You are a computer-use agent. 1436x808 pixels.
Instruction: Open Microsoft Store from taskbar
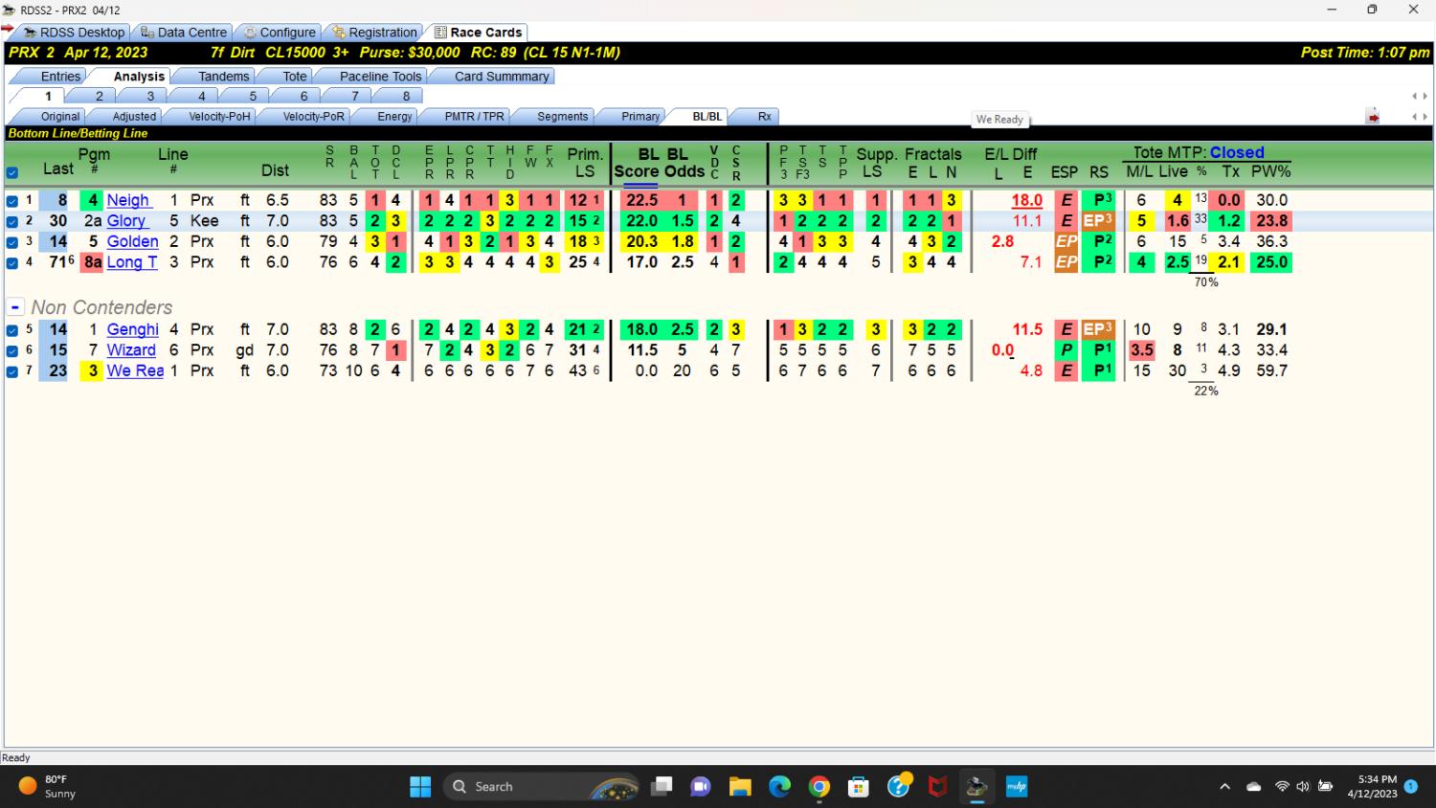(859, 787)
